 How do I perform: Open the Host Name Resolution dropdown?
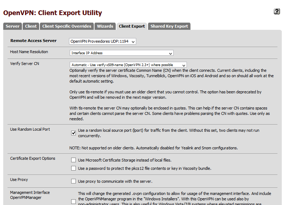pos(121,53)
